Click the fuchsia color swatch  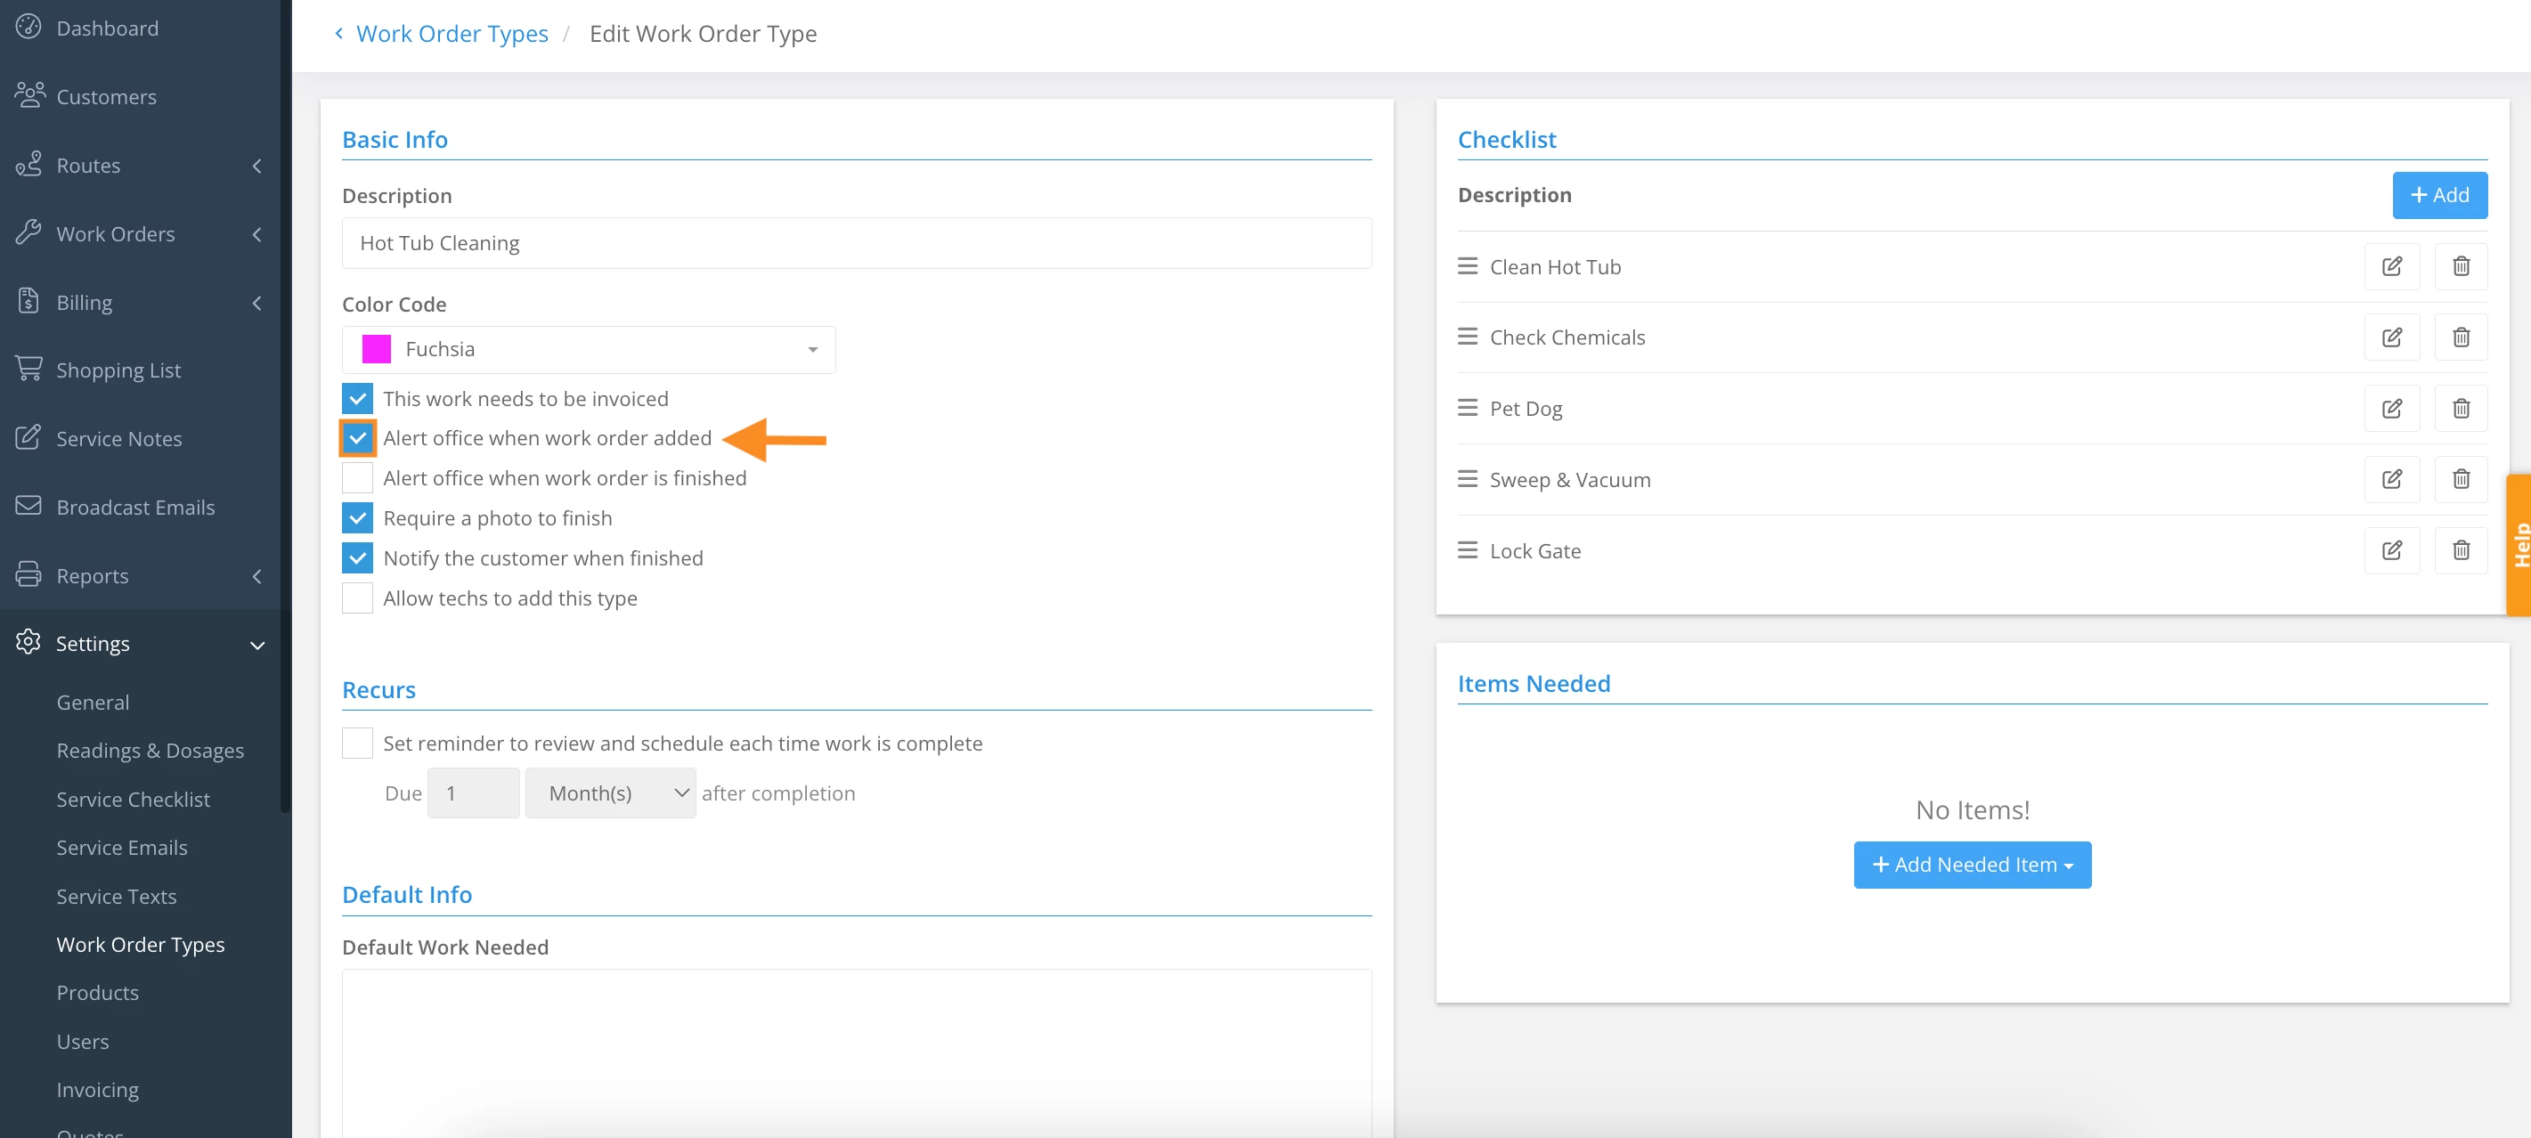[x=377, y=350]
